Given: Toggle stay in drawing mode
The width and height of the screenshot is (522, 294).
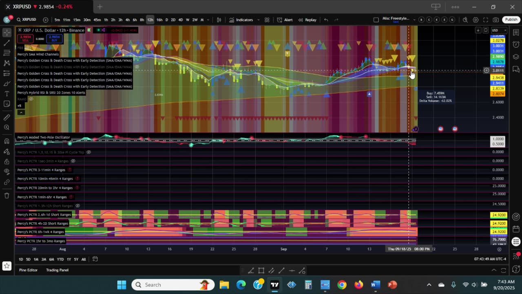Looking at the screenshot, I should click(x=7, y=151).
